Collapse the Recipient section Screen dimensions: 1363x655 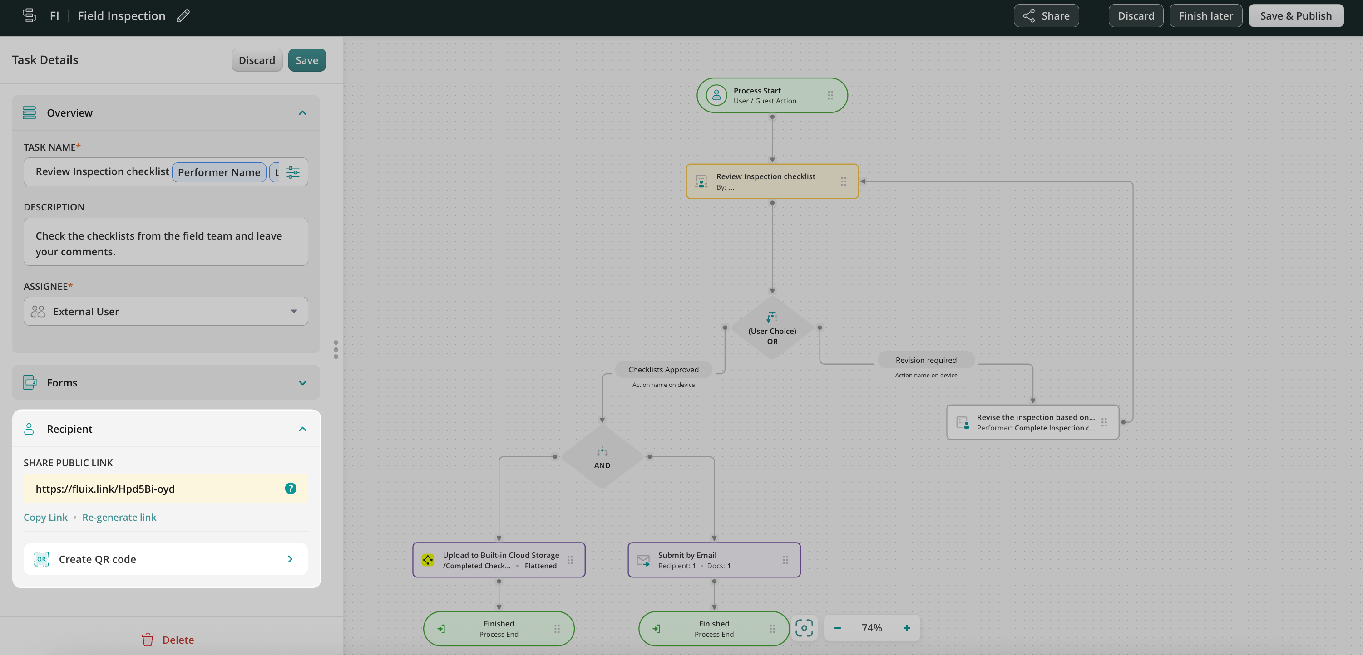point(302,429)
